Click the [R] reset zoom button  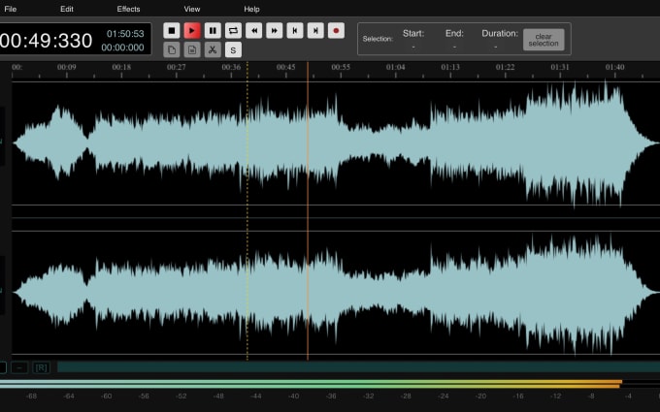(41, 367)
